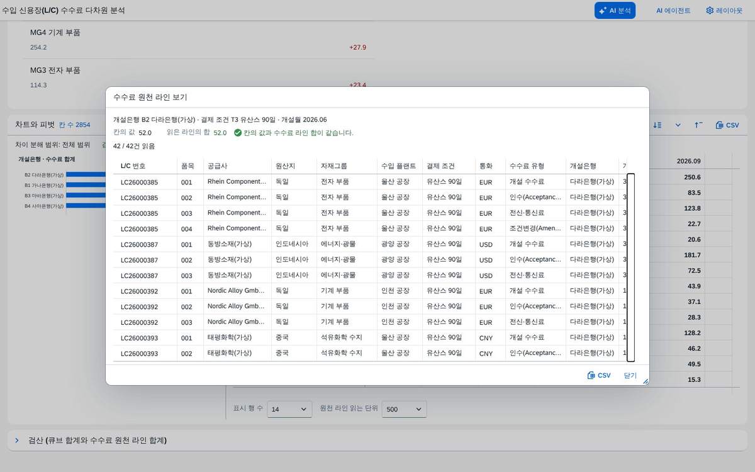The width and height of the screenshot is (755, 472).
Task: Select 동방소재(가상) in LC26000387 row 001
Action: [x=230, y=244]
